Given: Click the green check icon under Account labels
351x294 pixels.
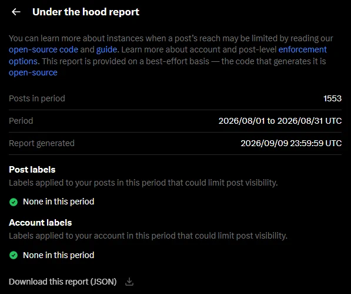Looking at the screenshot, I should (x=14, y=255).
